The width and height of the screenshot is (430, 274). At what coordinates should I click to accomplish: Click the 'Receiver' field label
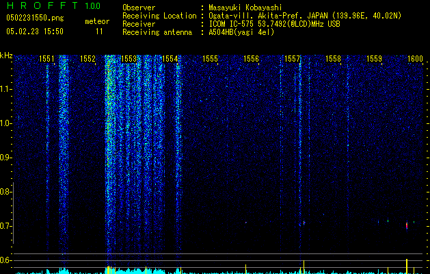139,24
